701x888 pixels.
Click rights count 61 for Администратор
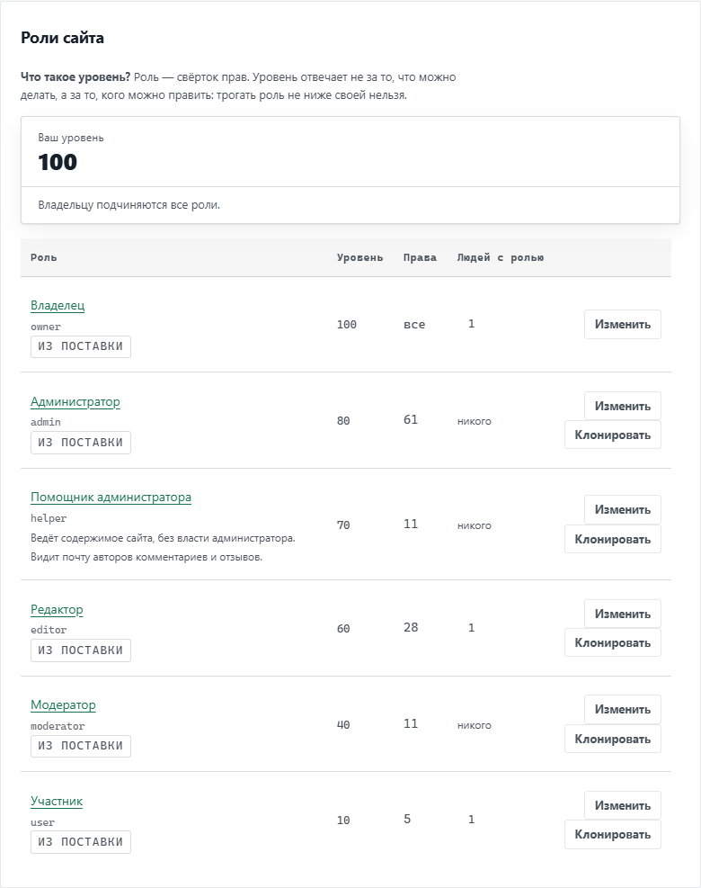coord(411,419)
